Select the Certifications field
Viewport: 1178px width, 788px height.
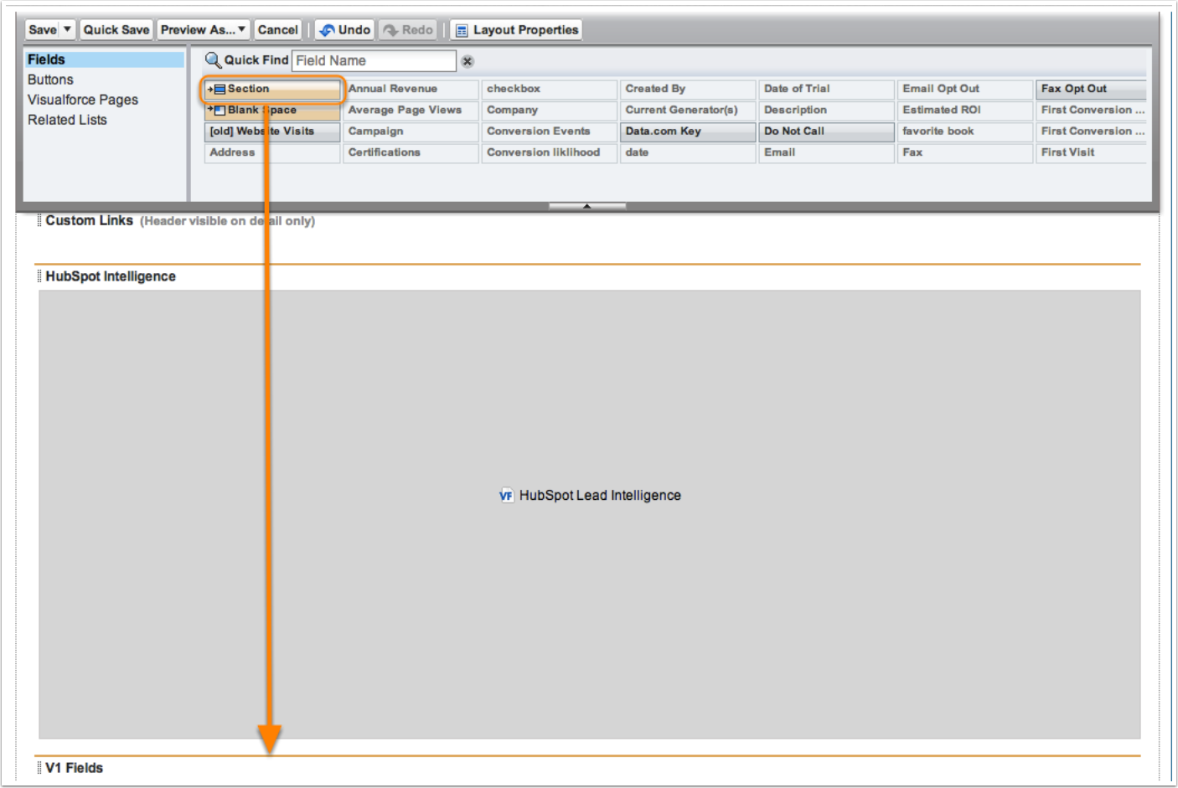pos(411,152)
